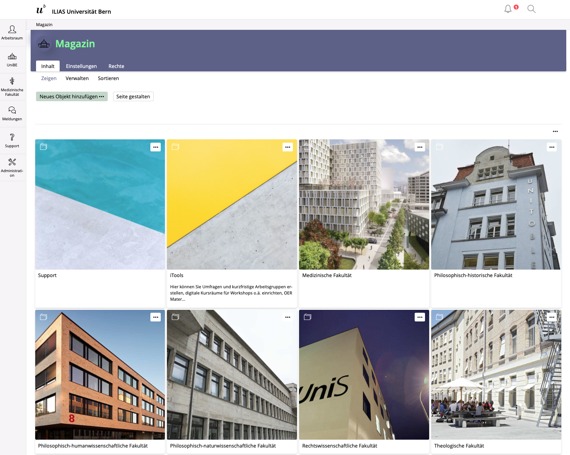The width and height of the screenshot is (570, 455).
Task: Click folder icon on Rechtswissenschaftliche card
Action: pyautogui.click(x=307, y=317)
